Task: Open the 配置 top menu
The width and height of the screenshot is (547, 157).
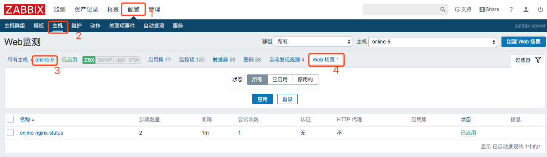Action: (x=134, y=9)
